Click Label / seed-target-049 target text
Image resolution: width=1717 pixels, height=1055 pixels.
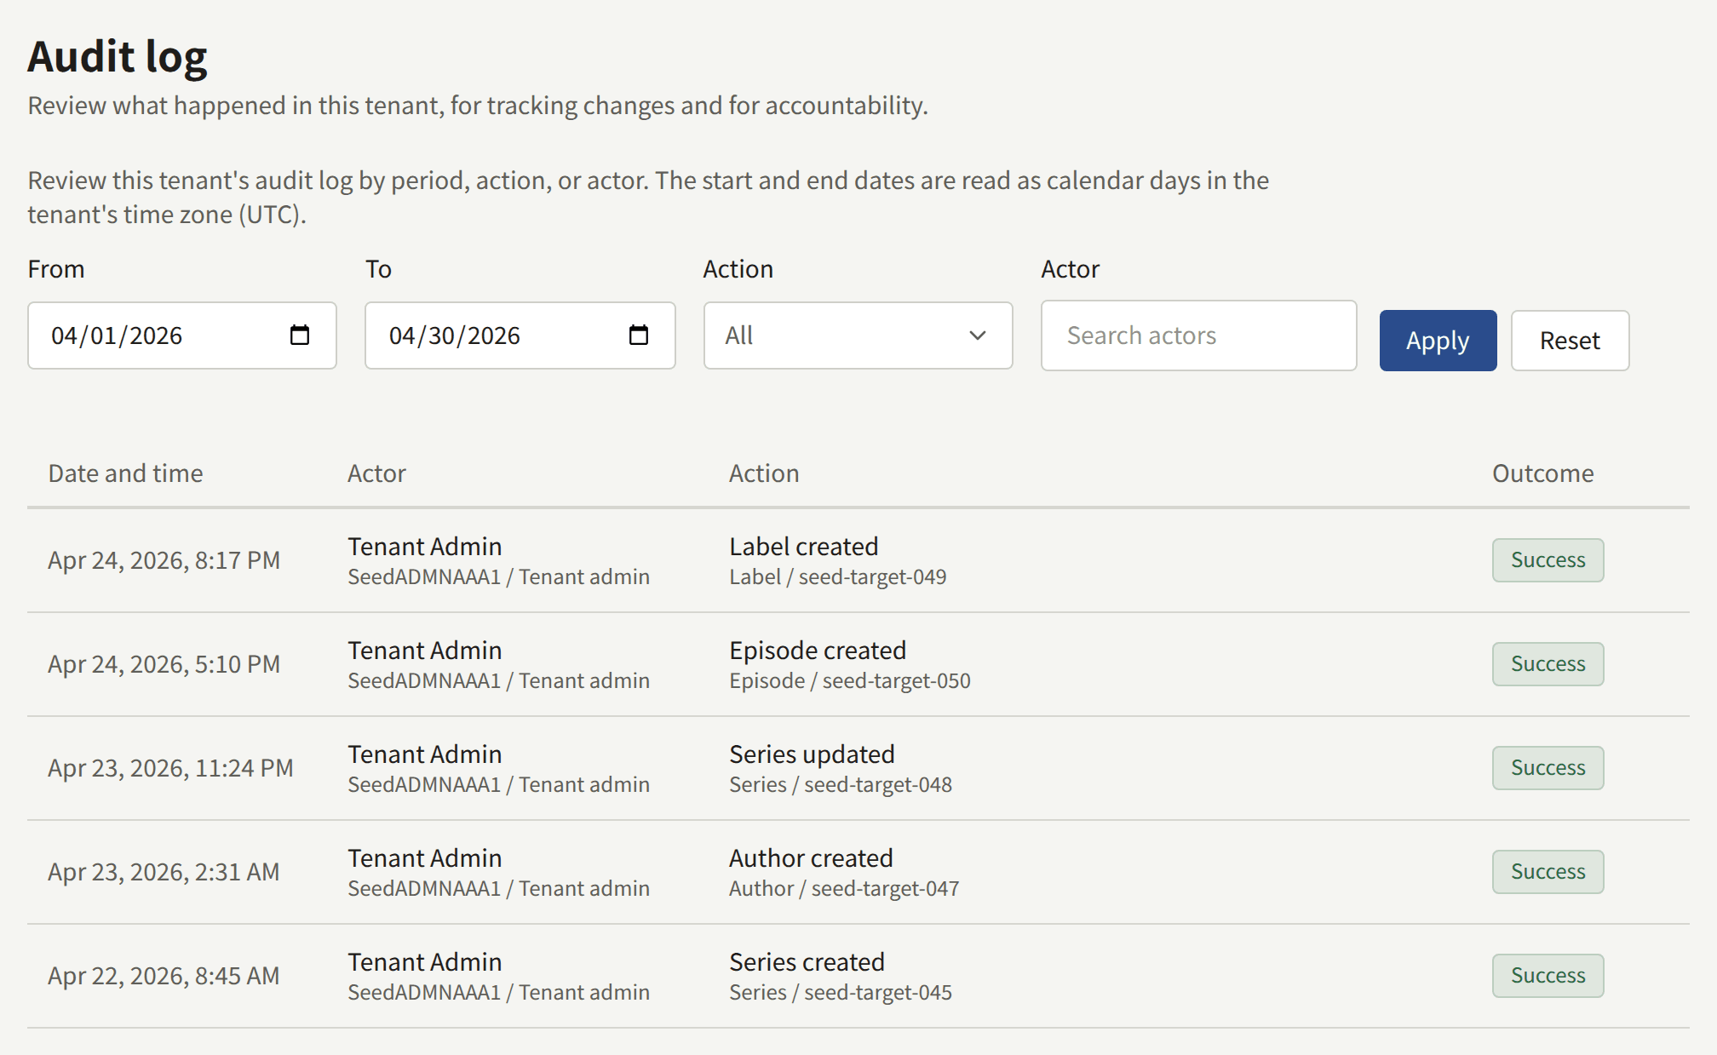tap(837, 577)
